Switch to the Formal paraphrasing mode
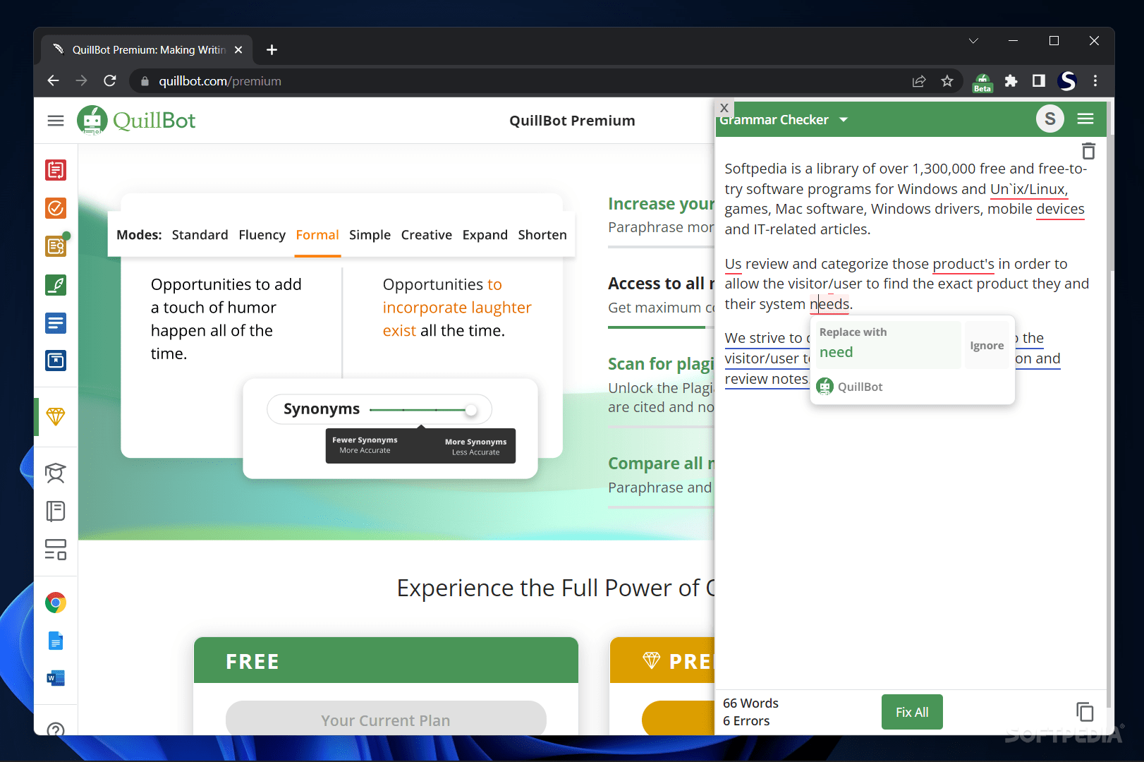 click(x=317, y=234)
